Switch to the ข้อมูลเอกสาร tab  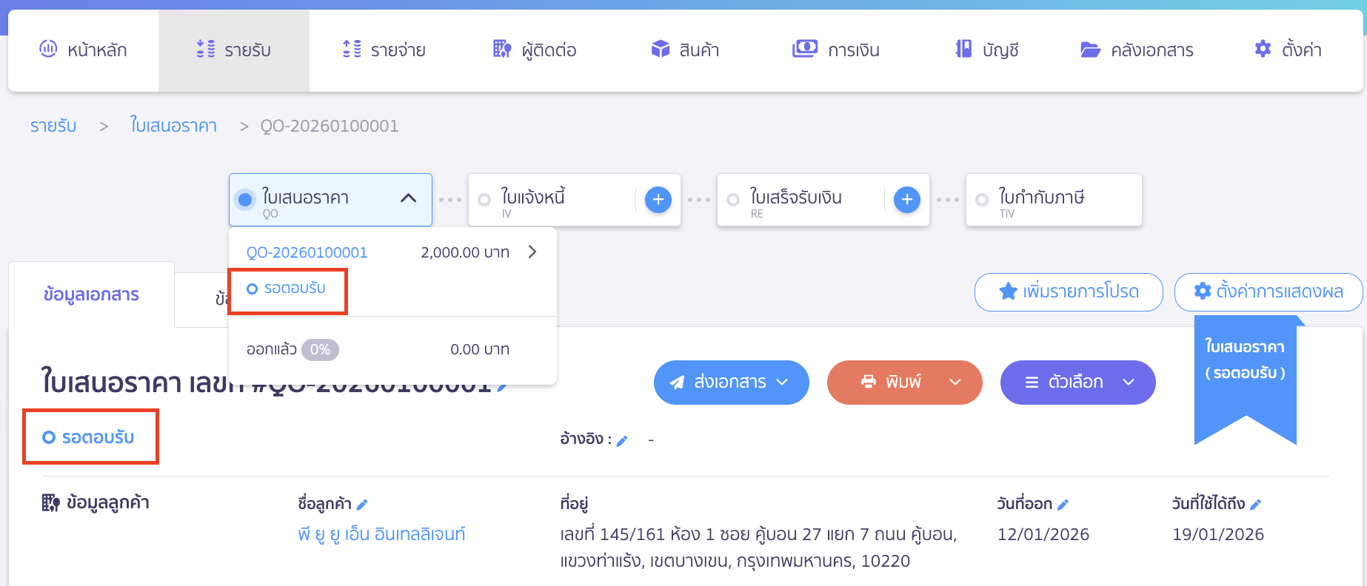[x=90, y=294]
